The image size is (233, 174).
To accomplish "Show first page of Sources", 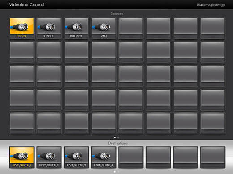I will click(x=115, y=137).
